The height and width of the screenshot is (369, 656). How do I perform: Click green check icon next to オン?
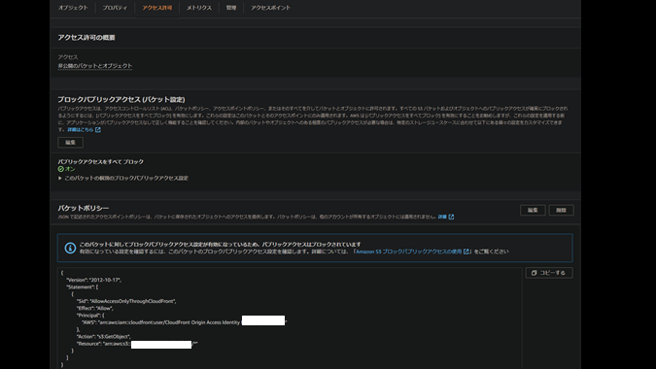click(60, 169)
